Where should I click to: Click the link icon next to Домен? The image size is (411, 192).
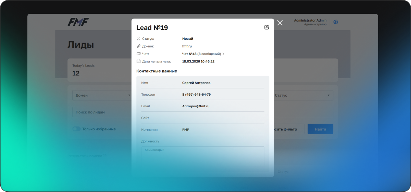138,46
